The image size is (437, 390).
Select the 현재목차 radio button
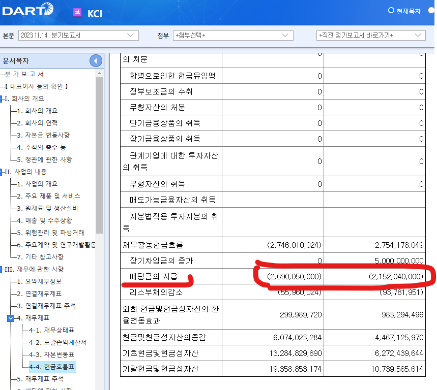tap(391, 10)
